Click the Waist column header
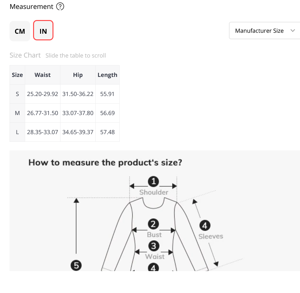Screen dimensions: 300x293 tap(43, 75)
